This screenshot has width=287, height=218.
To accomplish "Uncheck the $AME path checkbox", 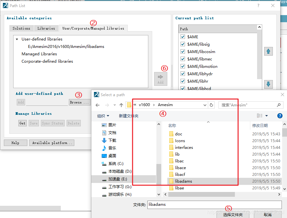I will [183, 37].
